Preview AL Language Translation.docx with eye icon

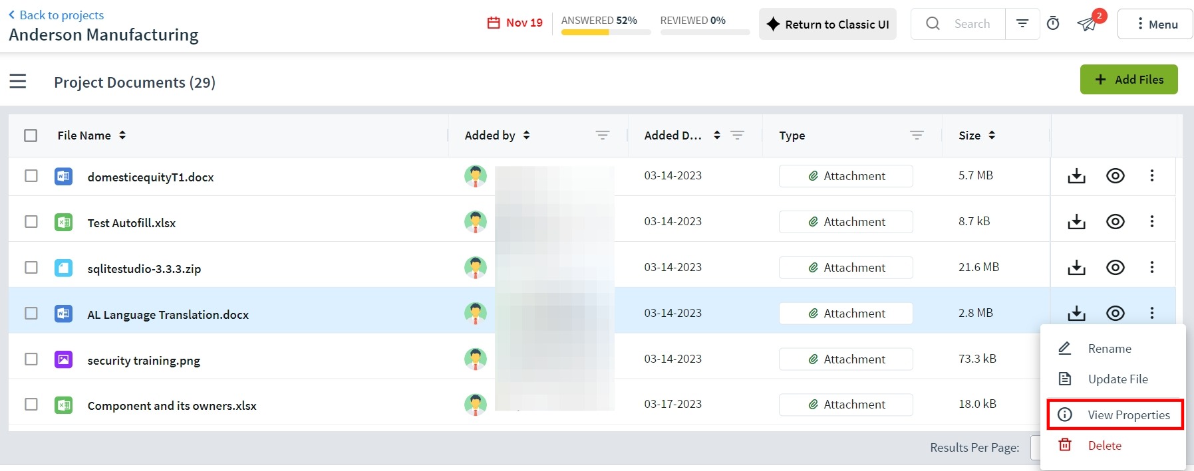1116,313
